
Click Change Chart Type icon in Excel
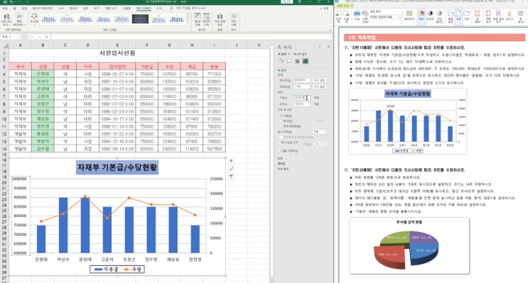click(220, 19)
